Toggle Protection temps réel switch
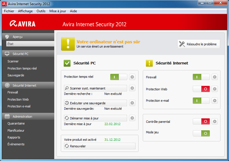This screenshot has height=161, width=229. pos(118,77)
